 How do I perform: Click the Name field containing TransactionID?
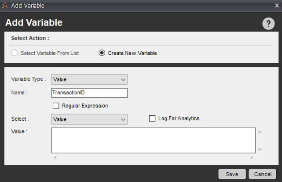(x=89, y=93)
